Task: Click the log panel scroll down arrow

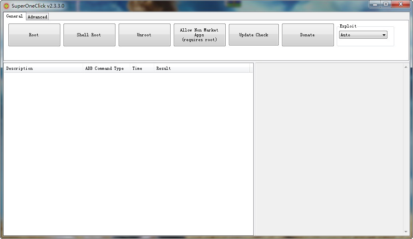Action: (406, 232)
